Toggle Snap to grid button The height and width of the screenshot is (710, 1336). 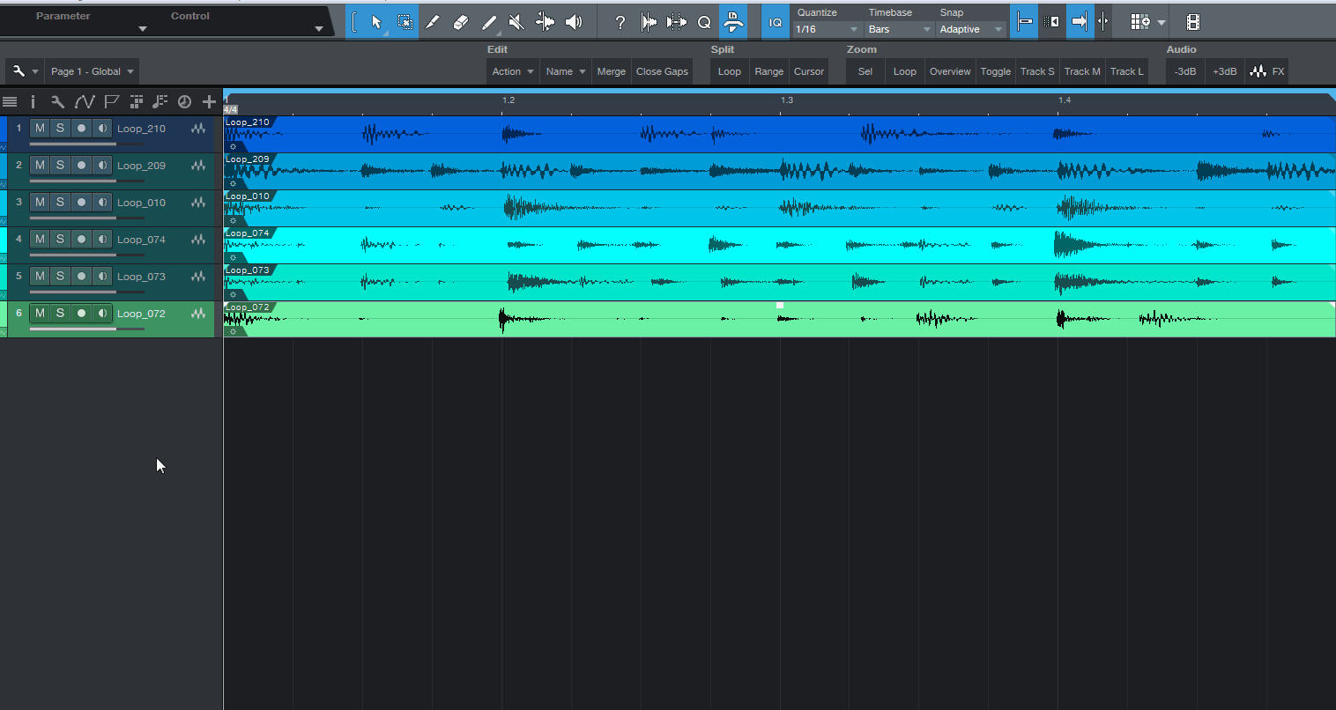coord(1024,22)
